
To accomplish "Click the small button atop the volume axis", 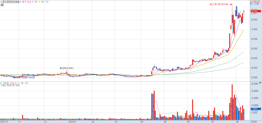I will [x=261, y=83].
